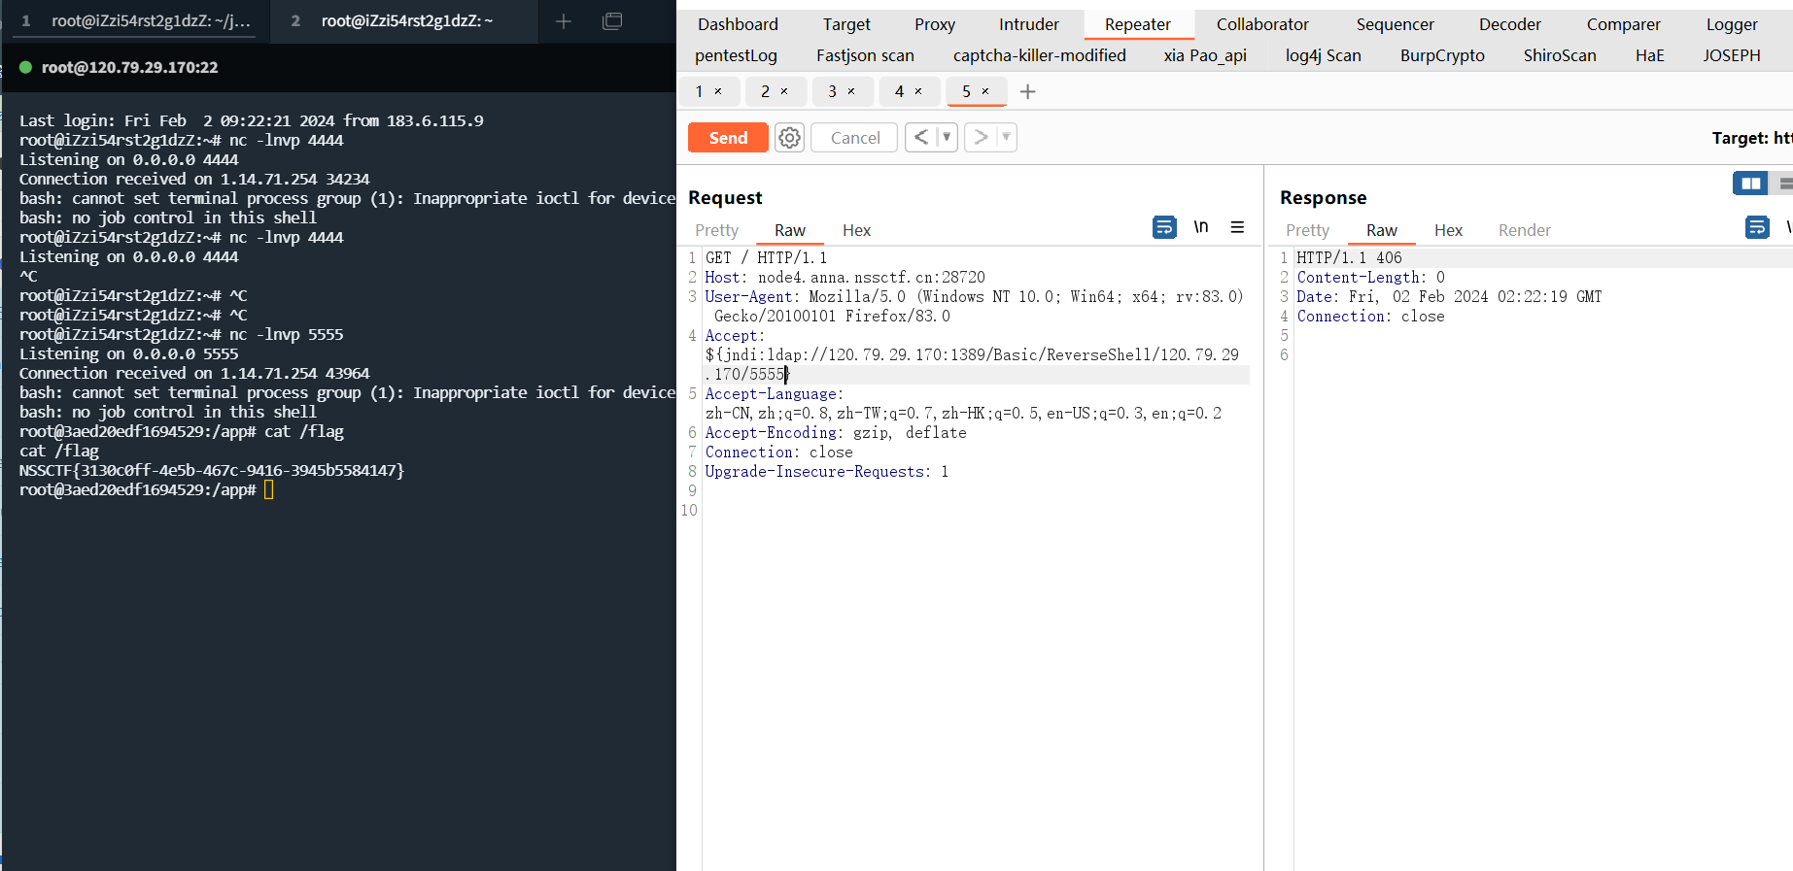
Task: Select Repeater request tab 5
Action: coord(966,91)
